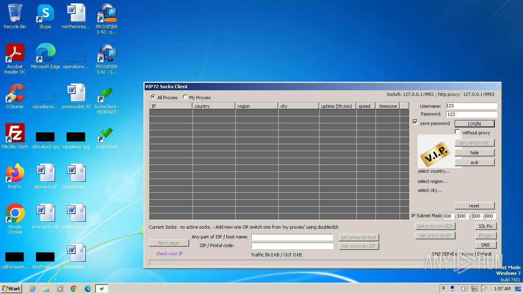Open volume control in system tray
Viewport: 523px width, 294px height.
pos(464,289)
